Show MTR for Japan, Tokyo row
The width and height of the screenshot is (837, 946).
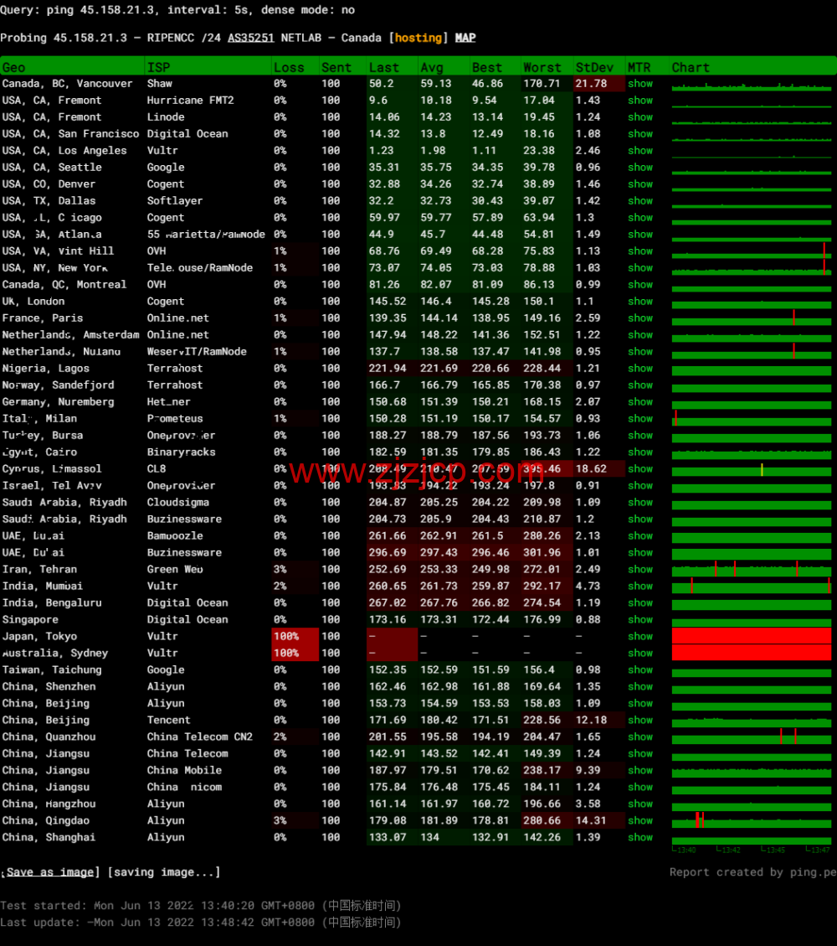point(640,637)
